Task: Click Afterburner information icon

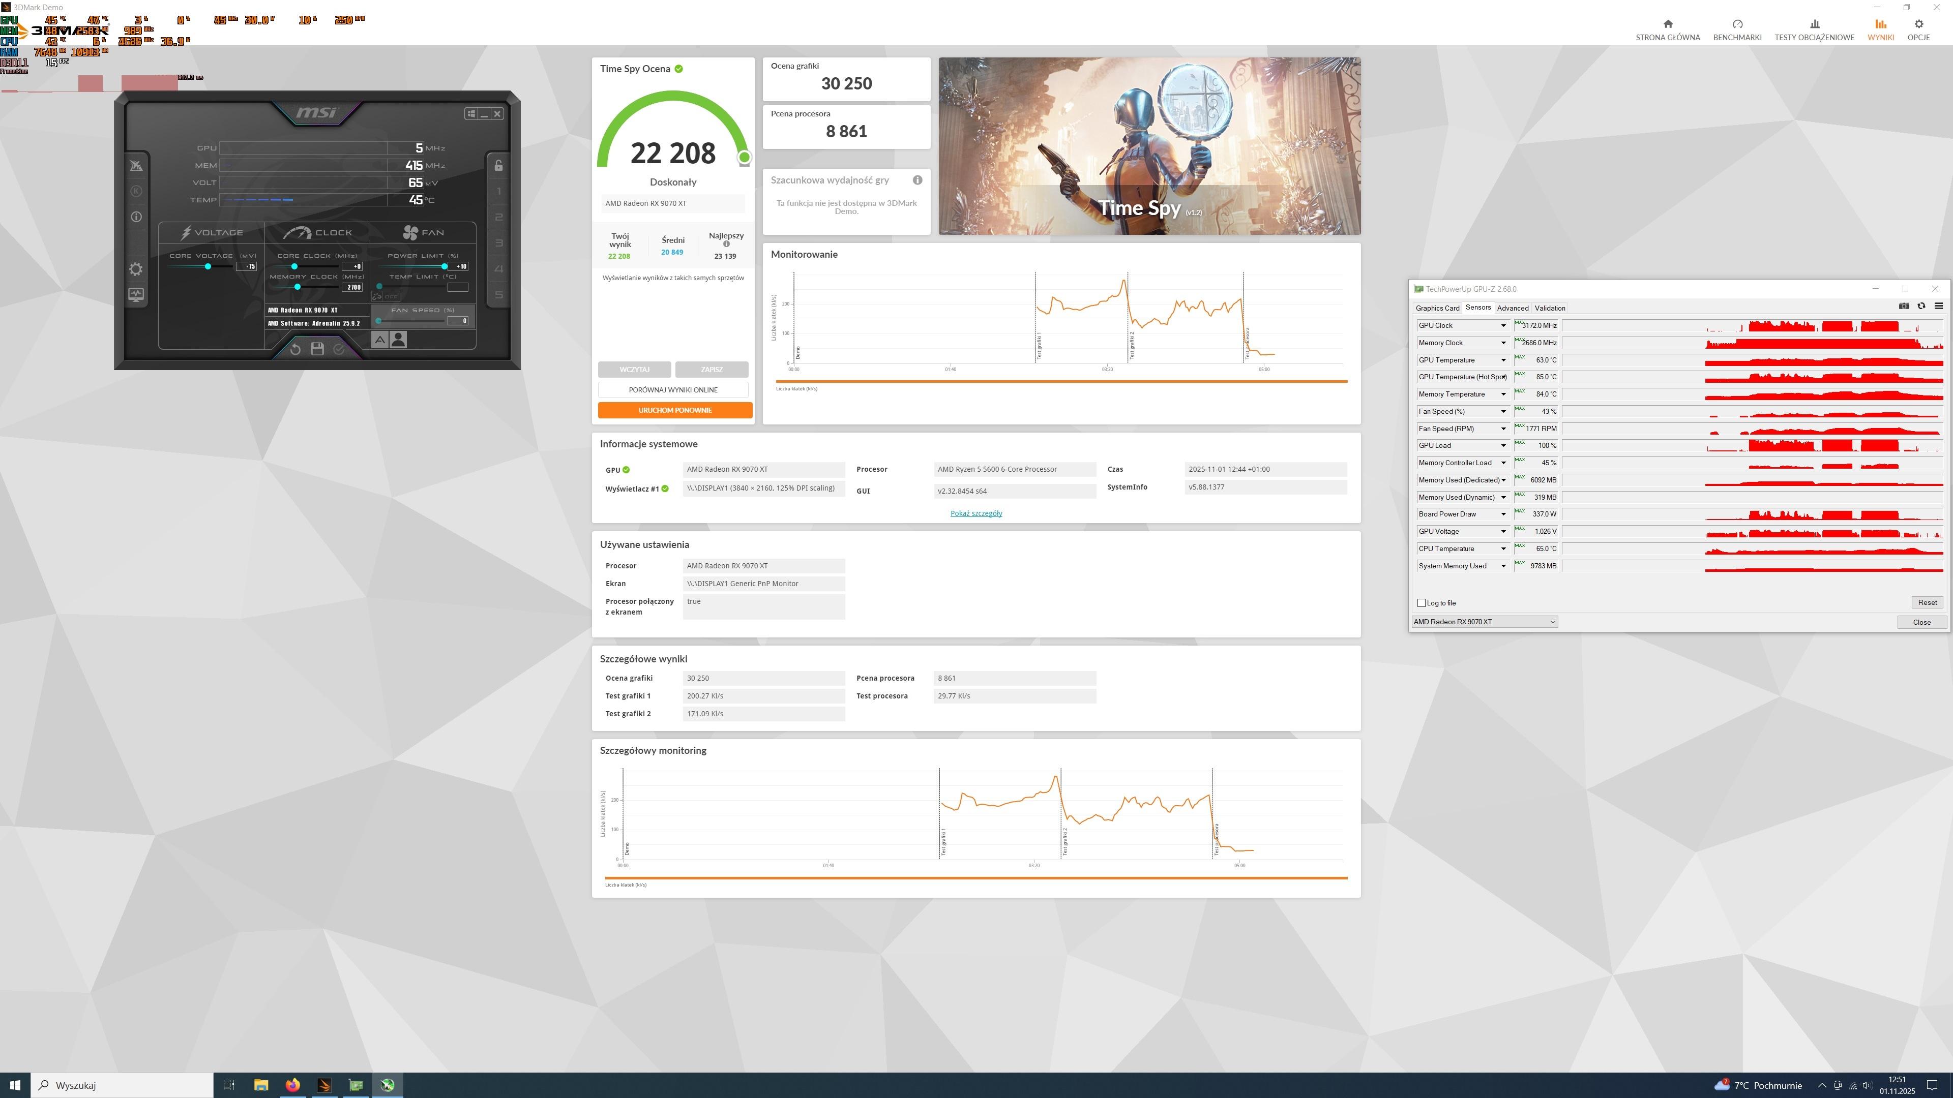Action: tap(136, 217)
